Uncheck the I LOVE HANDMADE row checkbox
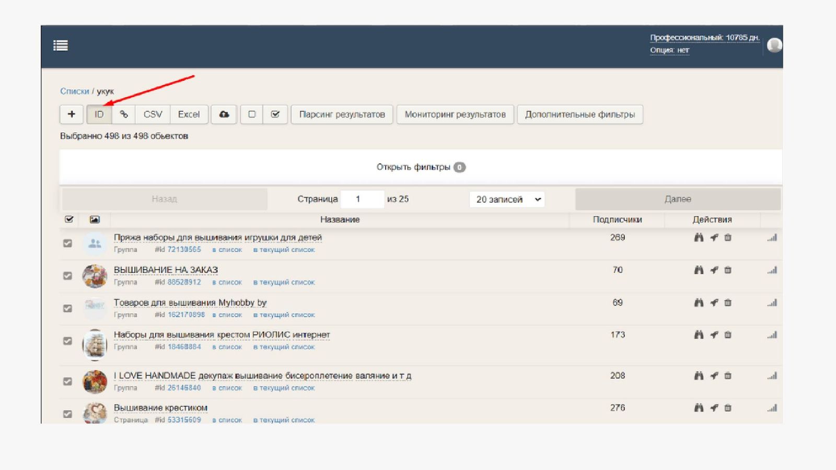The width and height of the screenshot is (836, 470). (x=67, y=381)
